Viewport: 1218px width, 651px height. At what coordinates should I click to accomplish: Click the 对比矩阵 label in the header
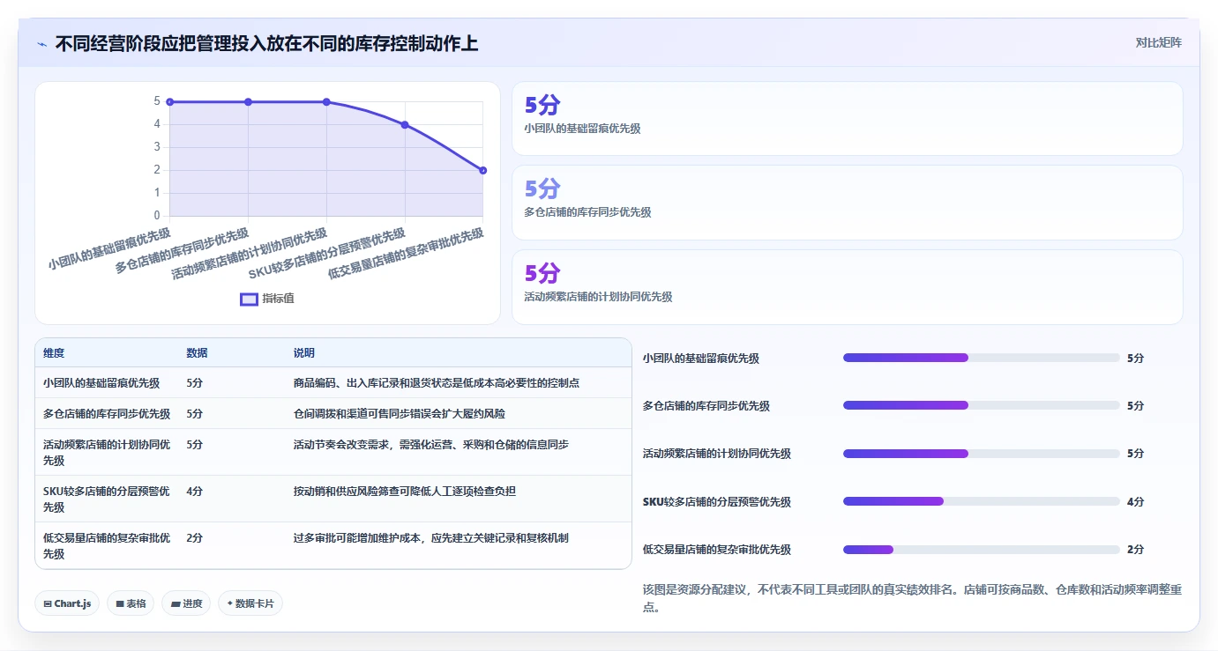tap(1158, 42)
